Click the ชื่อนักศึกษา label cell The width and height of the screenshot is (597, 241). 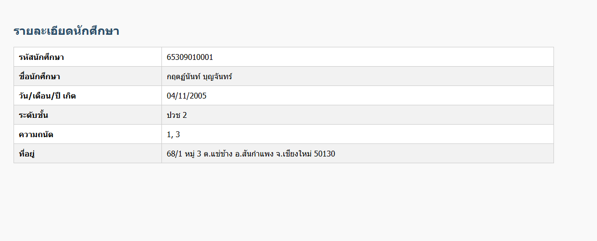click(88, 76)
